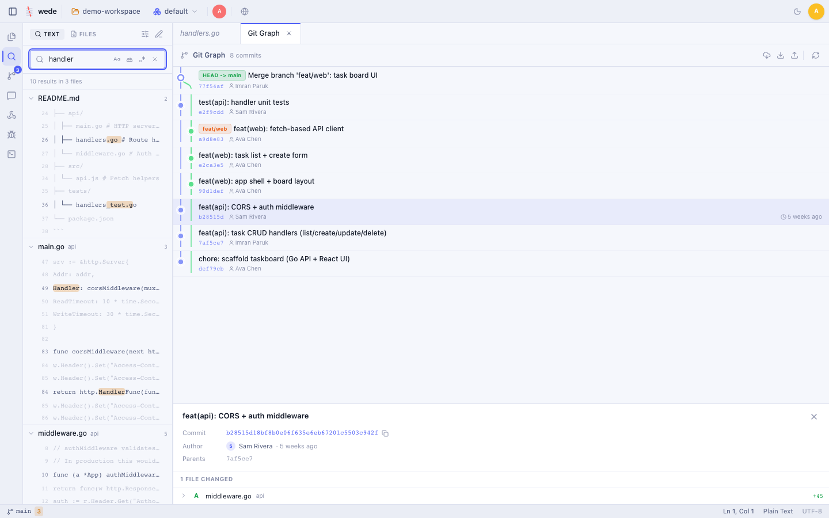Click the Push upload icon in Git Graph
This screenshot has height=518, width=829.
pyautogui.click(x=794, y=55)
